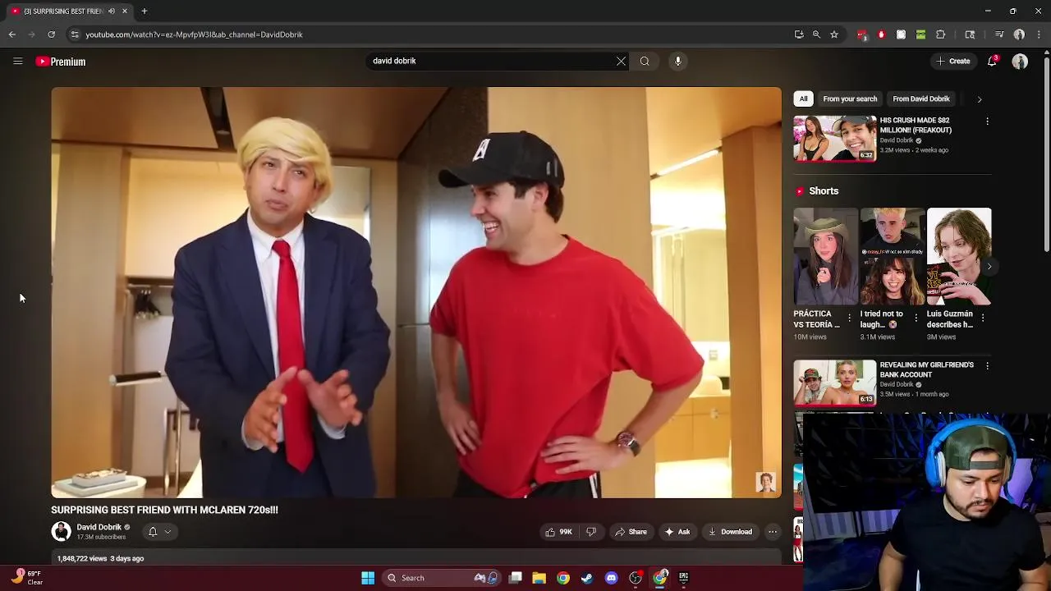The height and width of the screenshot is (591, 1051).
Task: Click the video title SURPRISING BEST FRIEND WITH MCLAREN 720s
Action: [x=164, y=510]
